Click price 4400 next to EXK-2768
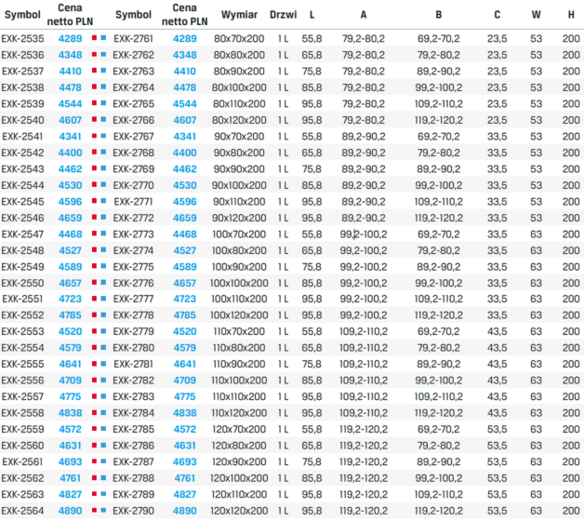 tap(185, 153)
